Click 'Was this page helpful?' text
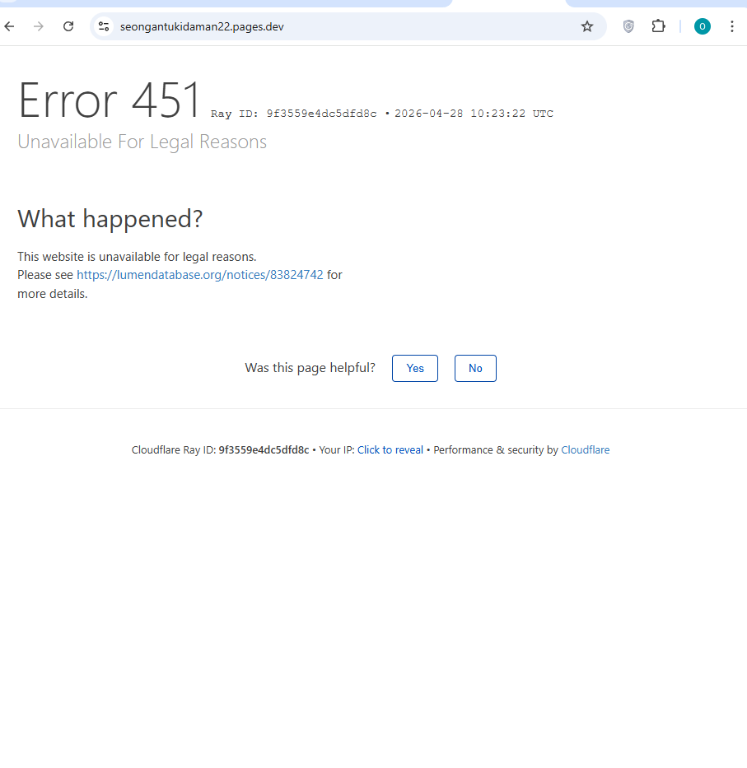747x768 pixels. coord(310,368)
